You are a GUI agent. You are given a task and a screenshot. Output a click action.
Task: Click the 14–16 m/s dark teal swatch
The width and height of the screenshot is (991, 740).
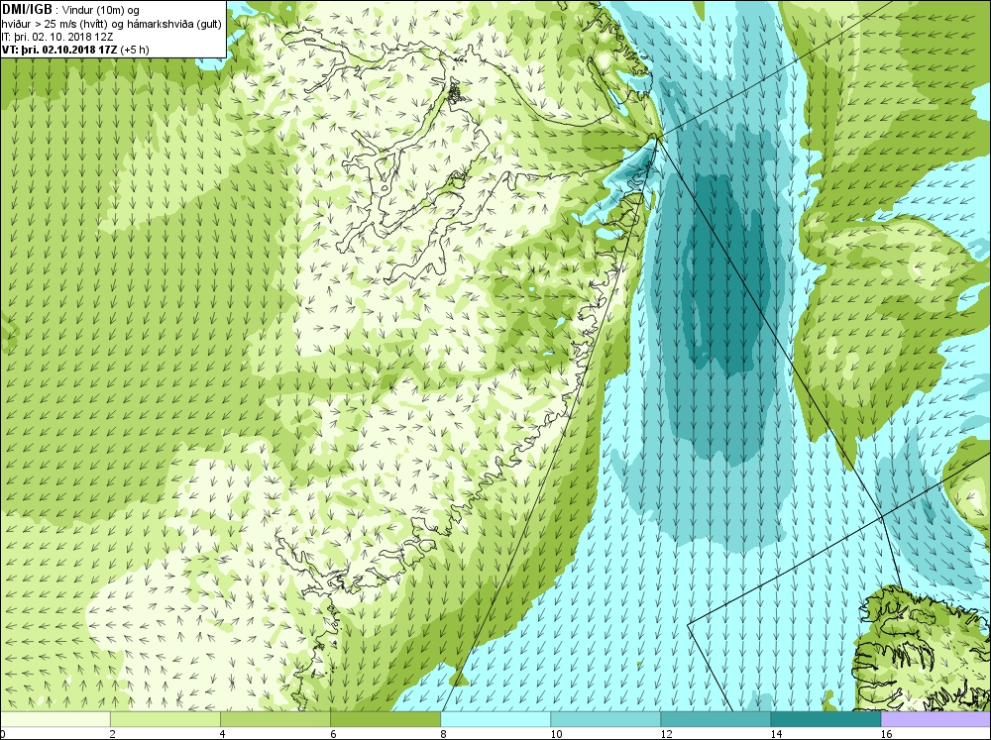(x=825, y=719)
